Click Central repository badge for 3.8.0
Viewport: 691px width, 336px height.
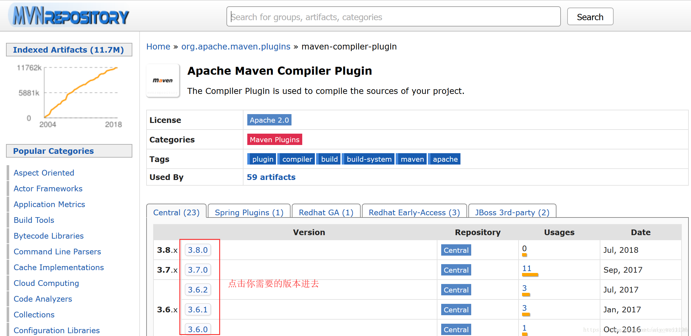456,250
